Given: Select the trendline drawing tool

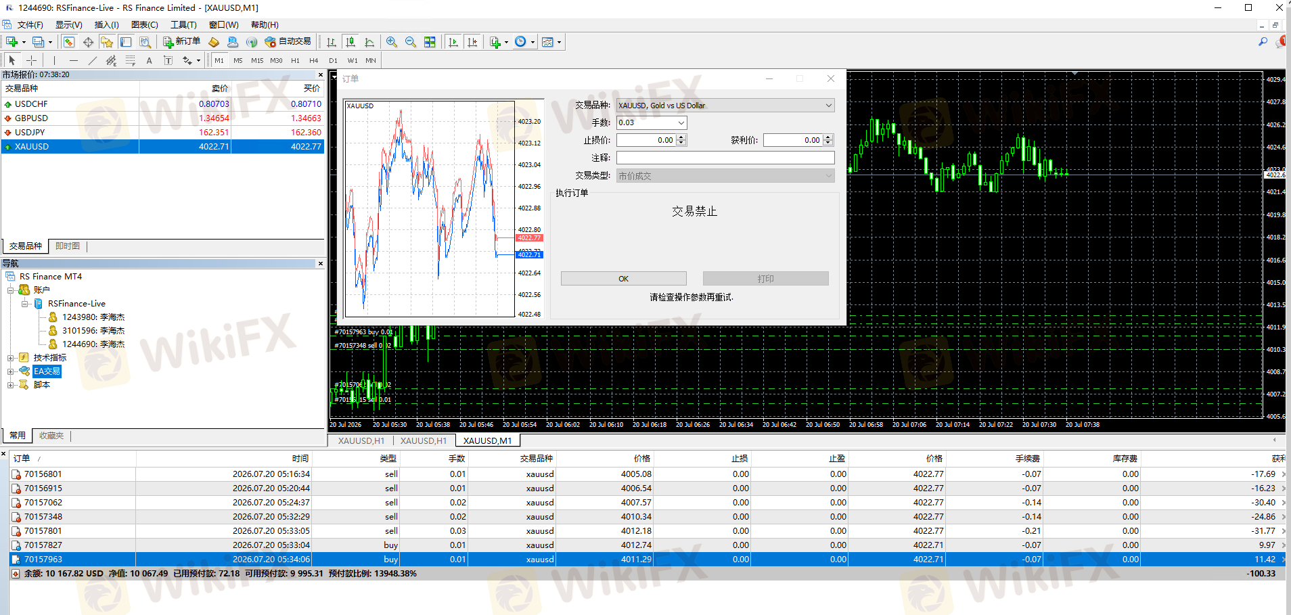Looking at the screenshot, I should point(93,60).
